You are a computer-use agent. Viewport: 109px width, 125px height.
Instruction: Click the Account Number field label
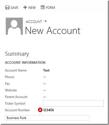click(17, 110)
